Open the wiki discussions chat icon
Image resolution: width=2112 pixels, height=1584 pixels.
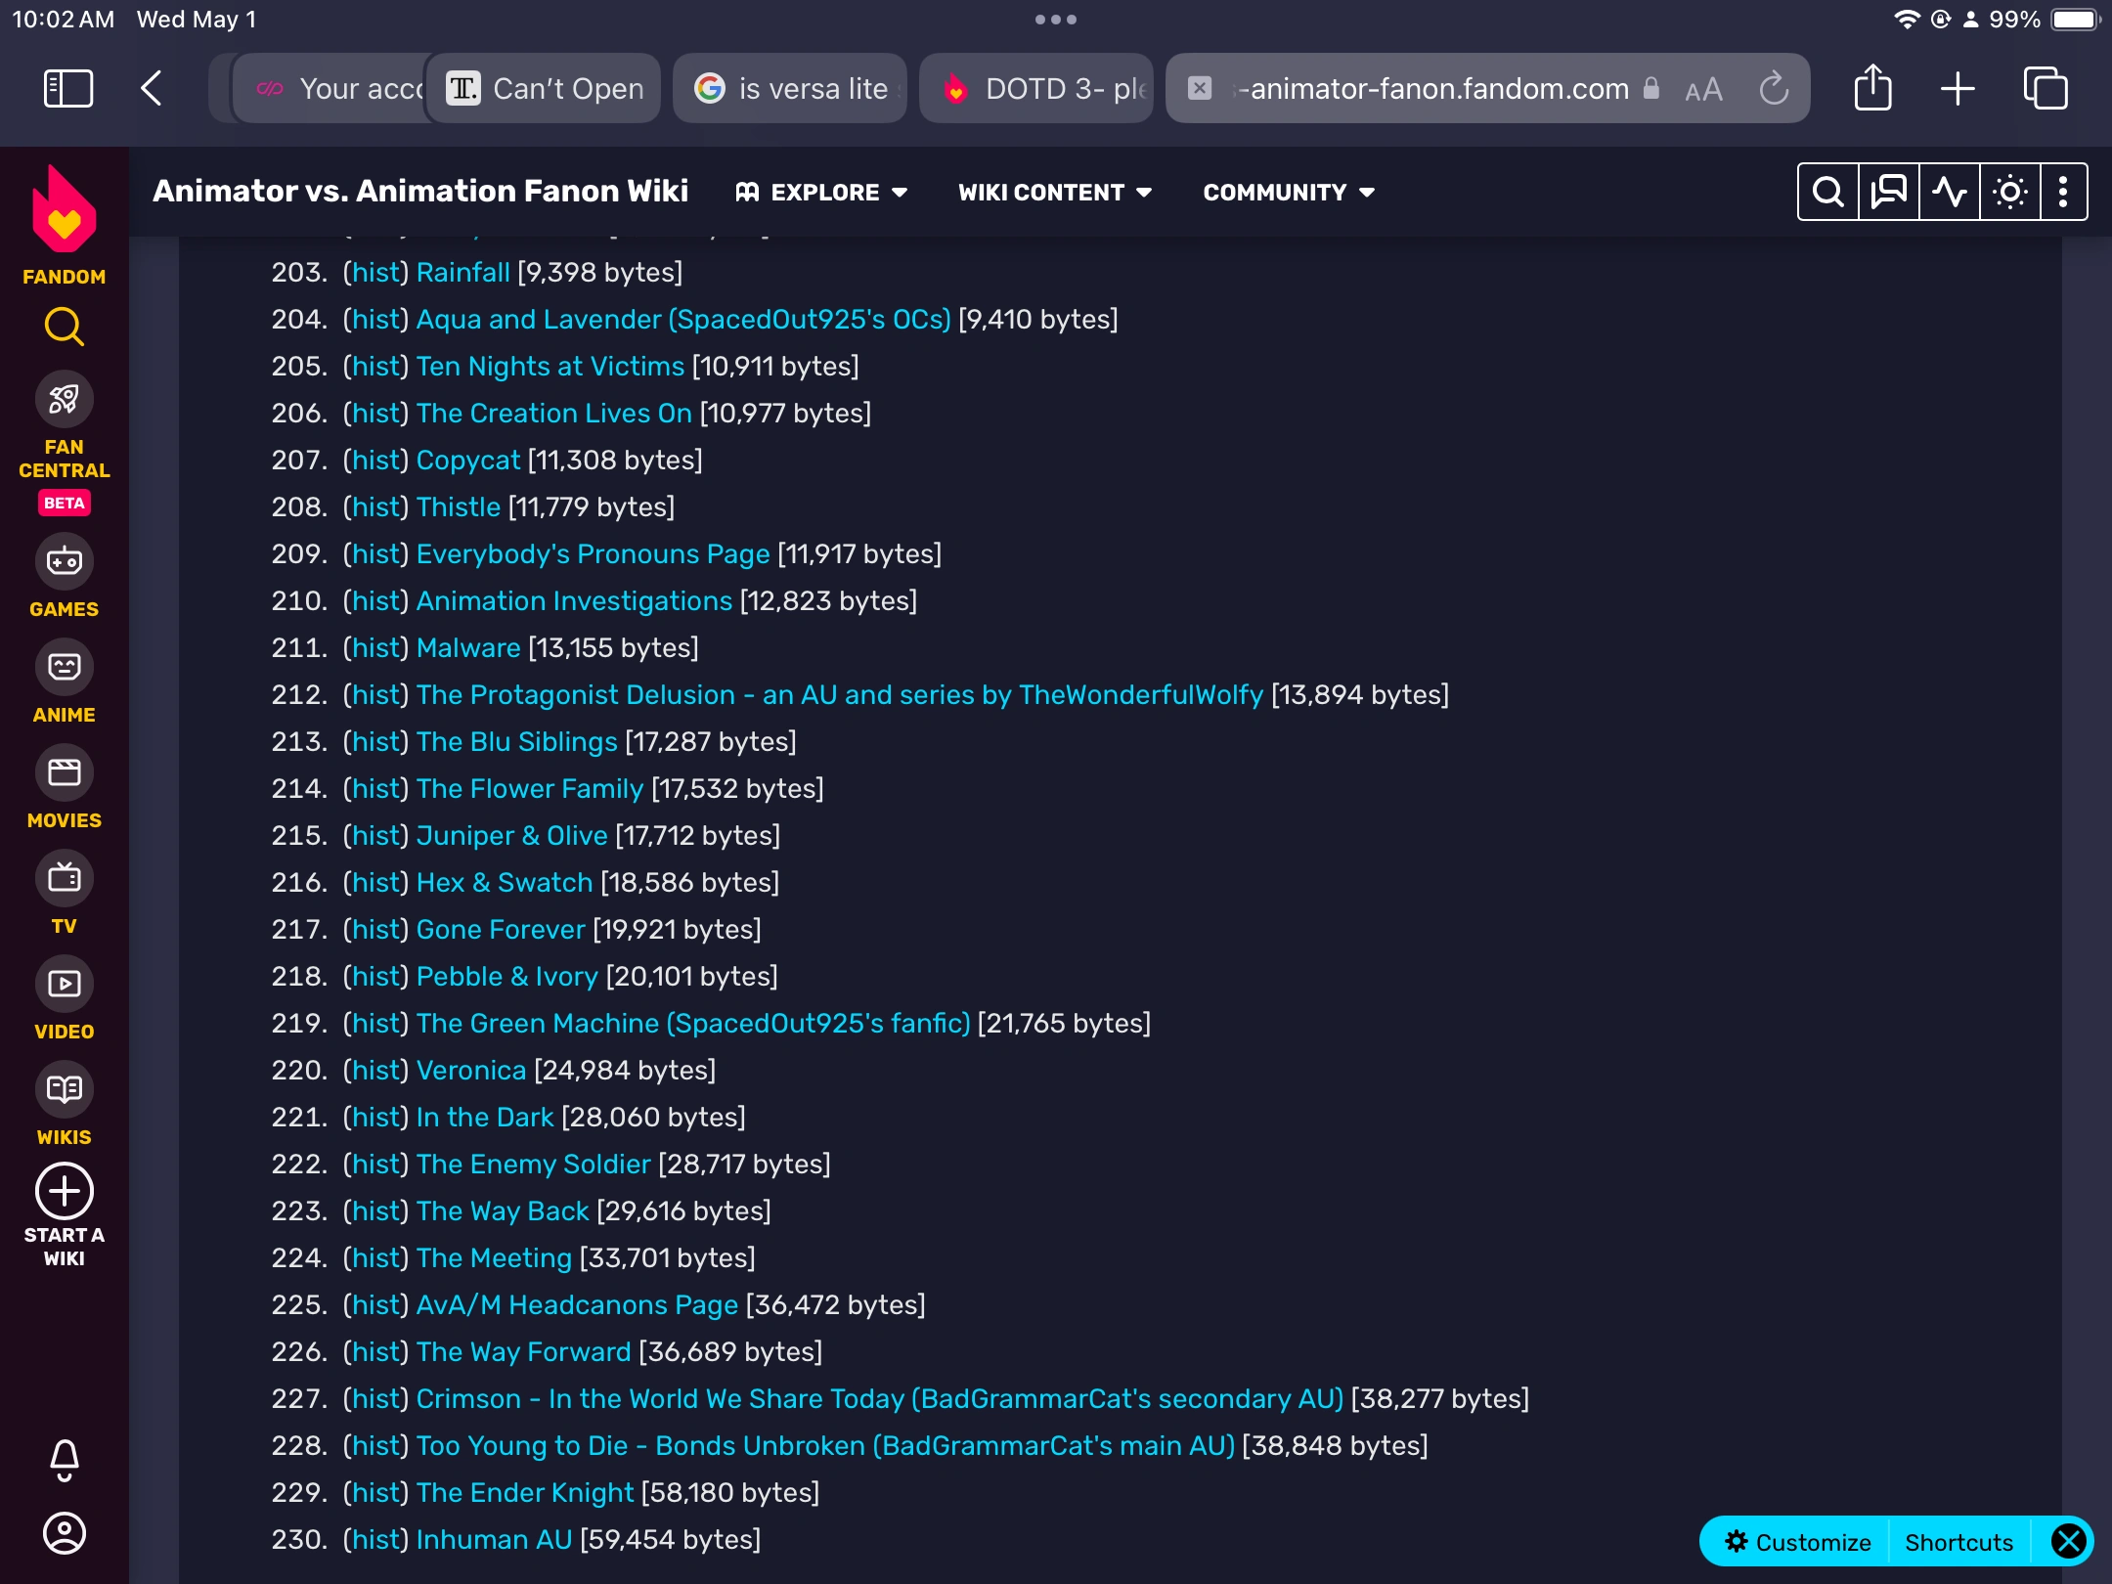(1888, 192)
